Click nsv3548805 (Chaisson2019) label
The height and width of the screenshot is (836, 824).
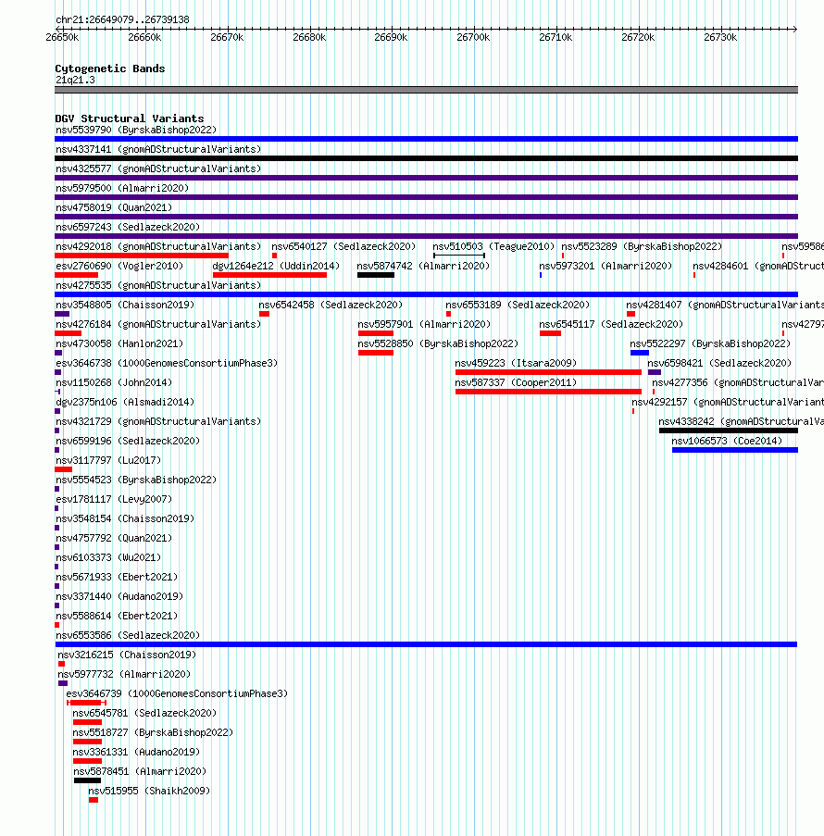tap(125, 305)
